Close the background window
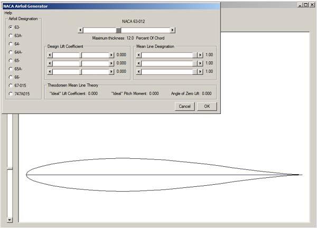 (x=312, y=5)
